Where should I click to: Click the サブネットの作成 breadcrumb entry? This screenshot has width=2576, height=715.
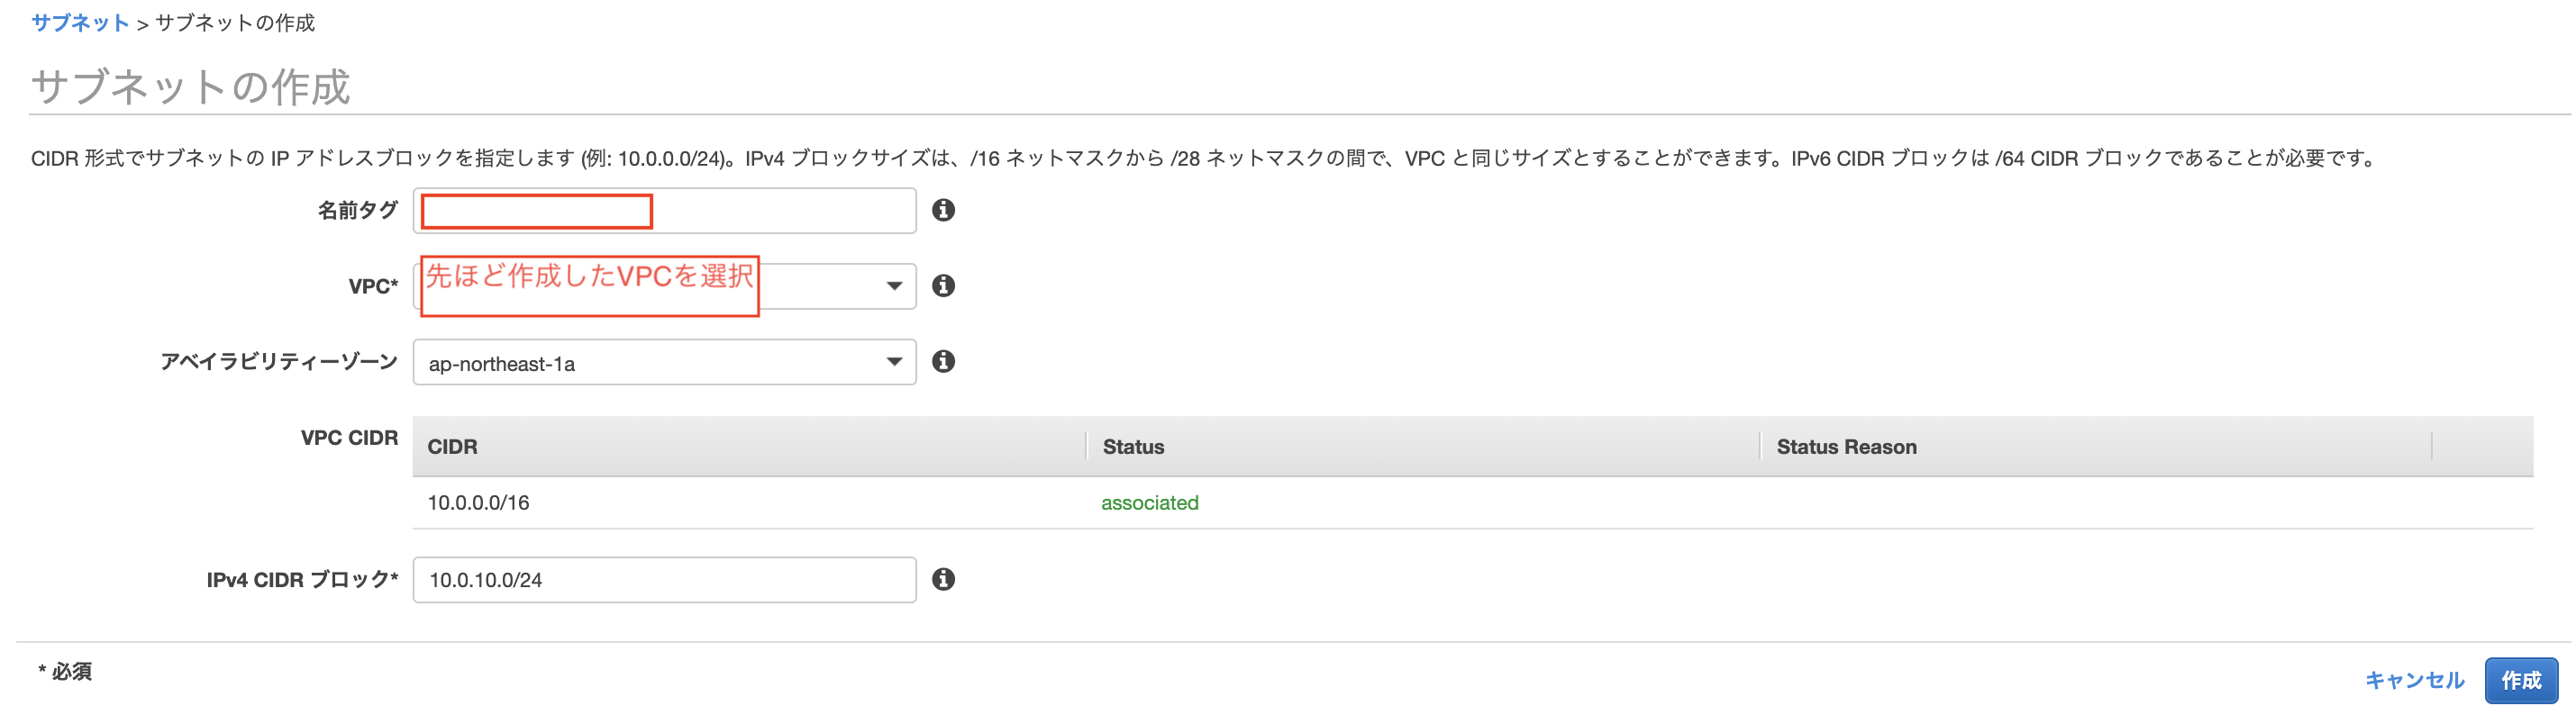232,22
